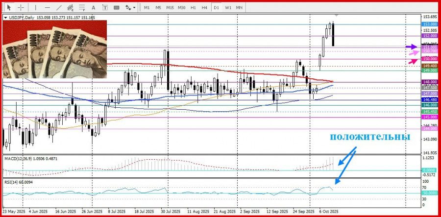
Task: Toggle the D1 daily timeframe
Action: pos(216,7)
